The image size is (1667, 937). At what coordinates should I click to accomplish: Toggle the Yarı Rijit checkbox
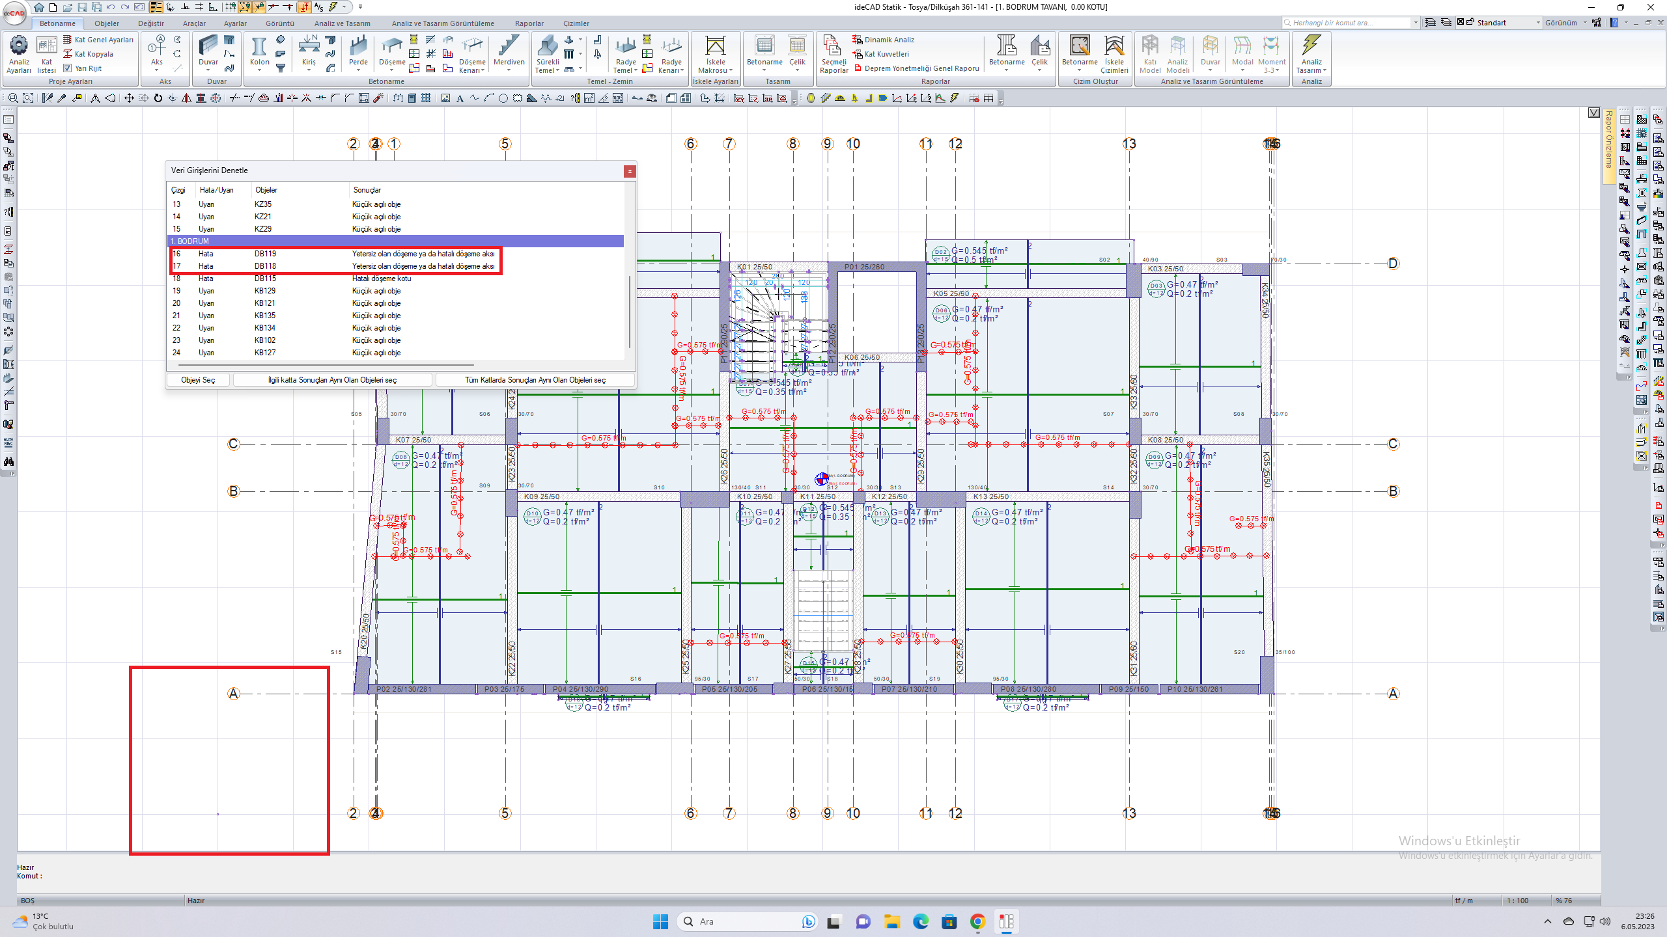pos(68,68)
